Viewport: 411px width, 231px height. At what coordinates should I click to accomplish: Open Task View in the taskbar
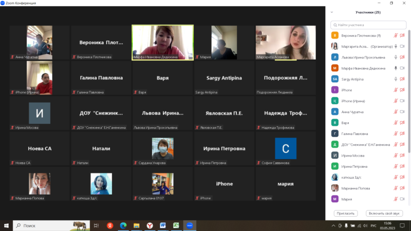97,225
